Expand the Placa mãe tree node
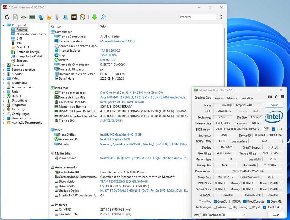Viewport: 290px width, 220px height. (x=4, y=65)
